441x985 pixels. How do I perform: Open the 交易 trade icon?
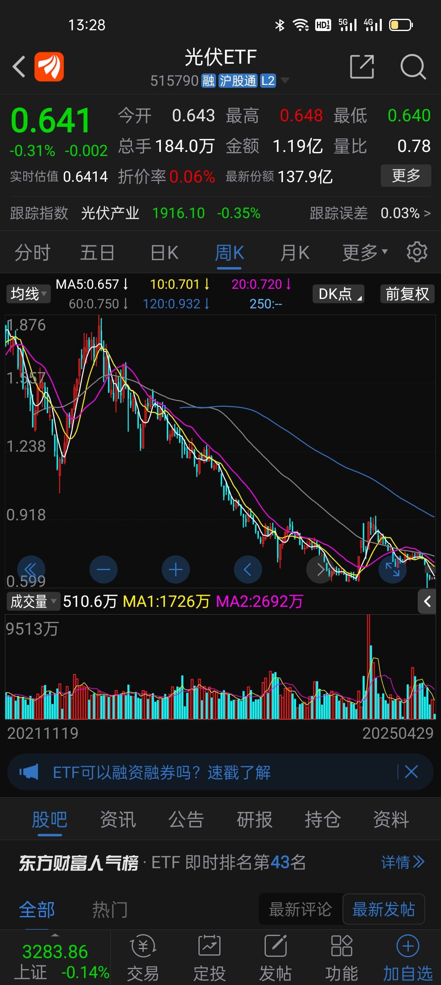pos(143,958)
